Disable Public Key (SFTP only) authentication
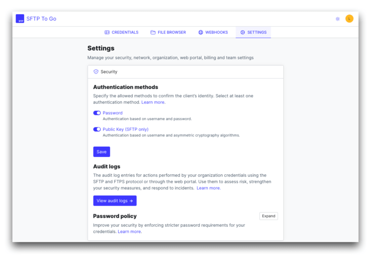Image resolution: width=369 pixels, height=255 pixels. click(97, 129)
